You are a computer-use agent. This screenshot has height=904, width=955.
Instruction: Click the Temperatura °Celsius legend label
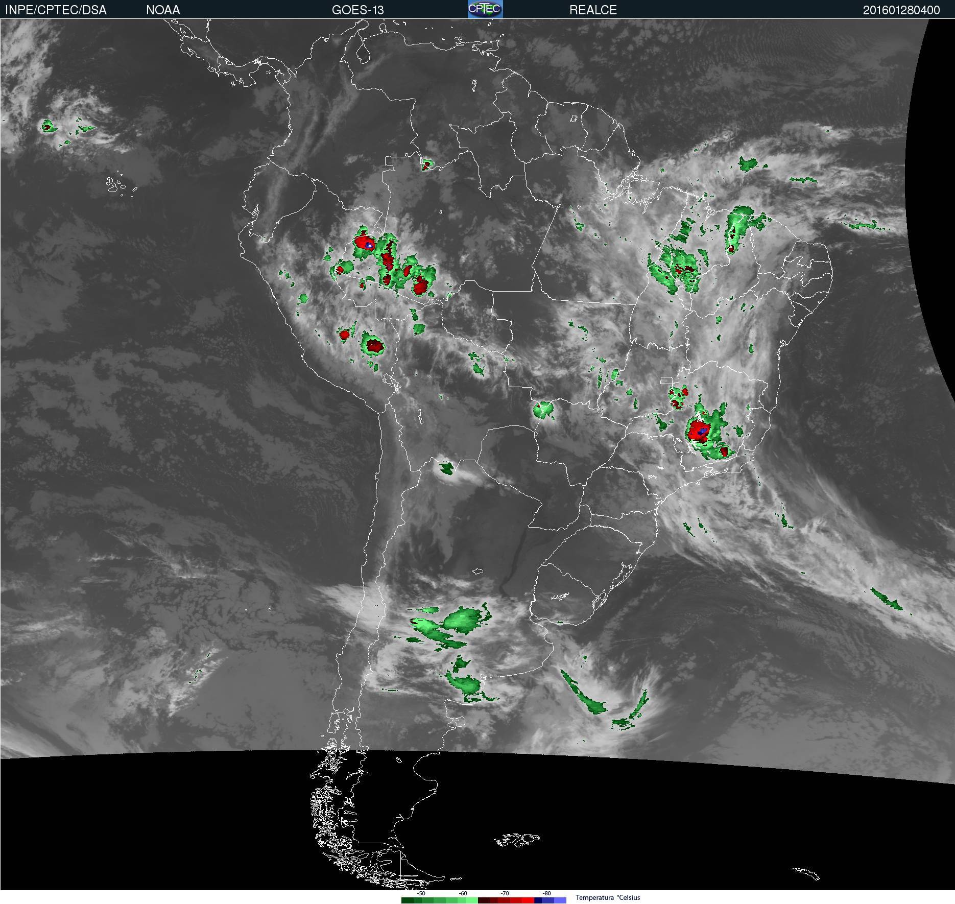pyautogui.click(x=608, y=897)
